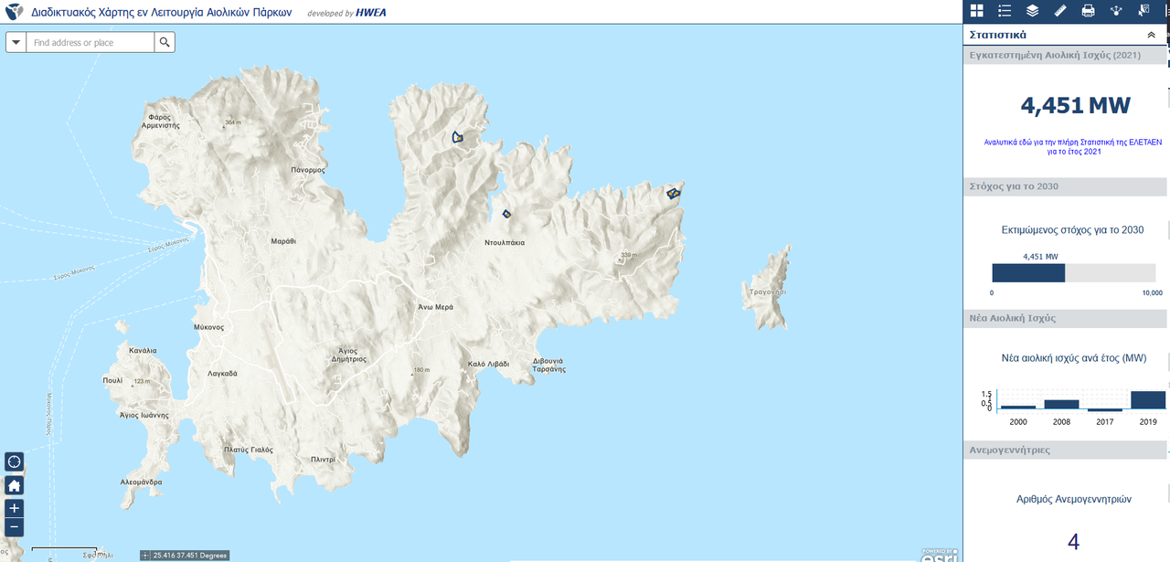Click the Μύκονος town label
Viewport: 1170px width, 562px height.
(209, 326)
